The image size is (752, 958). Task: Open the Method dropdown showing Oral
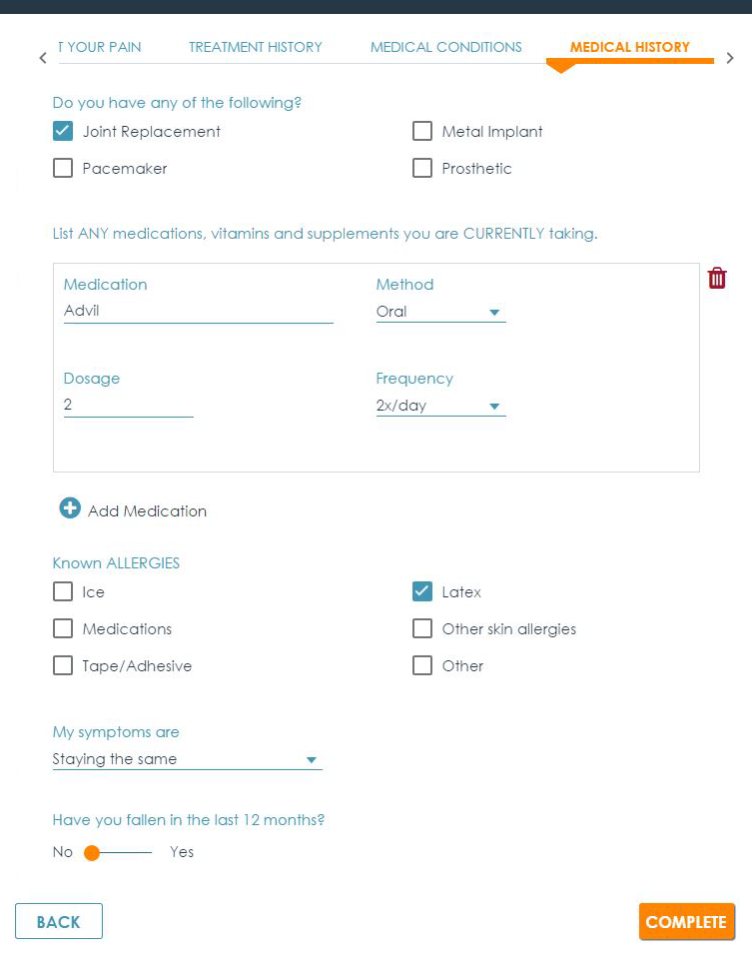[440, 312]
